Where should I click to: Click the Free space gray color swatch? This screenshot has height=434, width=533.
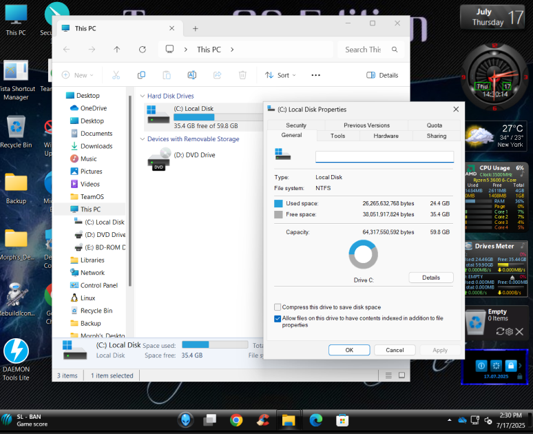[278, 215]
